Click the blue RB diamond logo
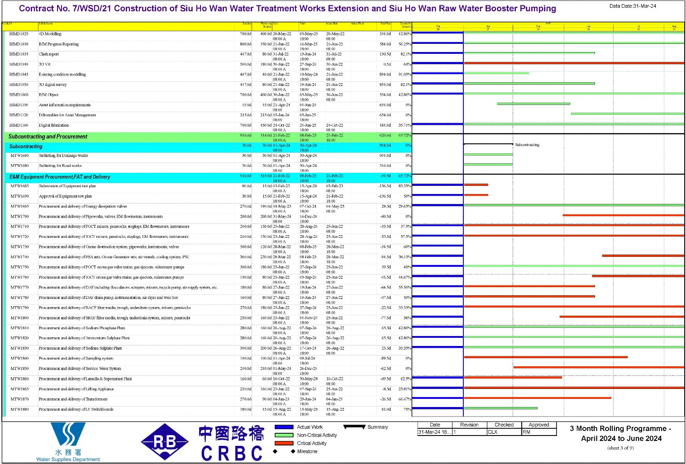Image resolution: width=686 pixels, height=464 pixels. pyautogui.click(x=165, y=442)
